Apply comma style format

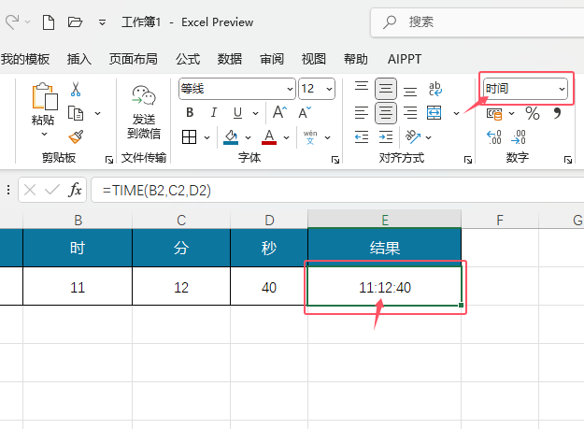click(557, 113)
